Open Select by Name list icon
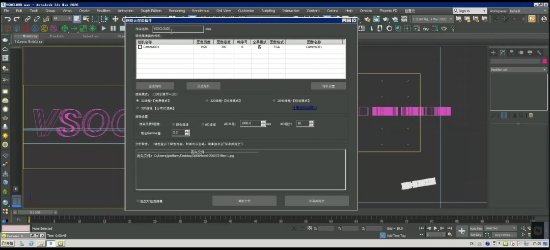 86,19
